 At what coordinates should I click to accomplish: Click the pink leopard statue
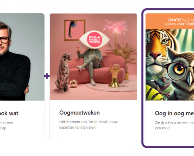click(63, 73)
